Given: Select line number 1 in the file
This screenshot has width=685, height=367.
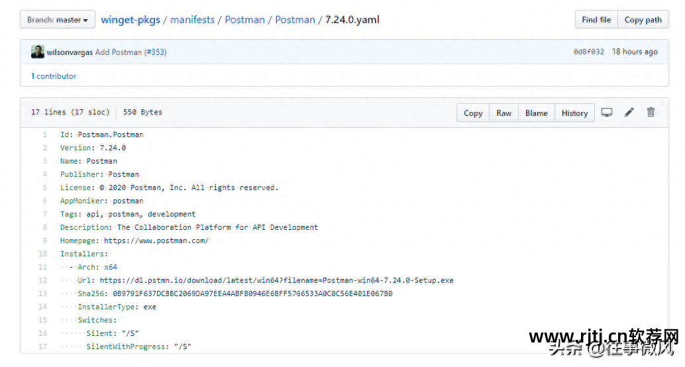Looking at the screenshot, I should point(45,134).
